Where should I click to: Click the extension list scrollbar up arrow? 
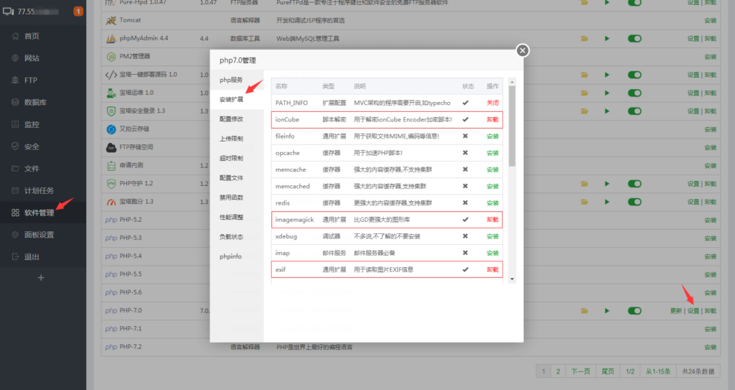pyautogui.click(x=512, y=82)
